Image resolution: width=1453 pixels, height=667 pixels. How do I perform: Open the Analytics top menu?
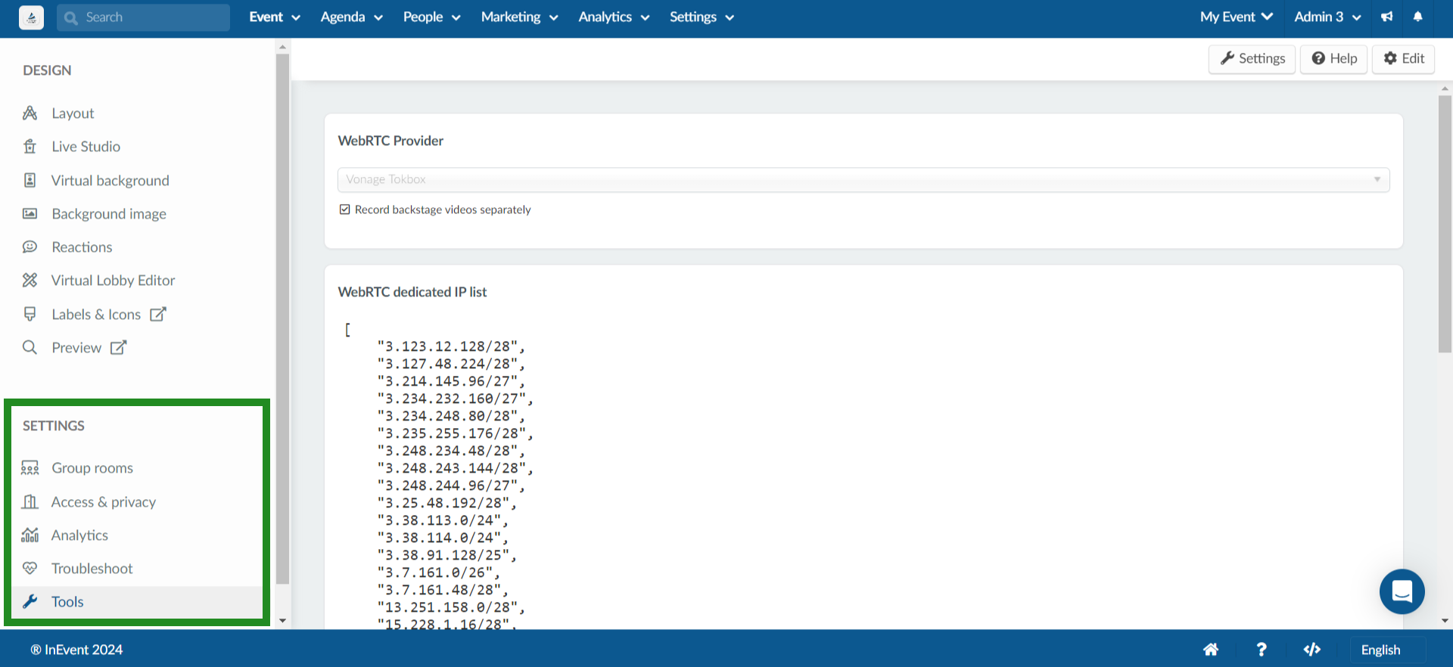pyautogui.click(x=614, y=17)
